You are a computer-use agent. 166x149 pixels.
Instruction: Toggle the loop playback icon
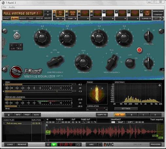[79, 144]
